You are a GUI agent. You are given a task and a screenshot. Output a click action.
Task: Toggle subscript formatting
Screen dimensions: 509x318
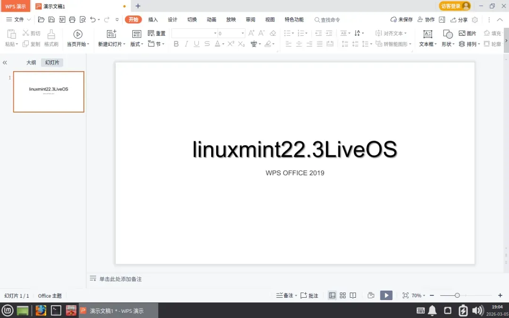pos(241,44)
